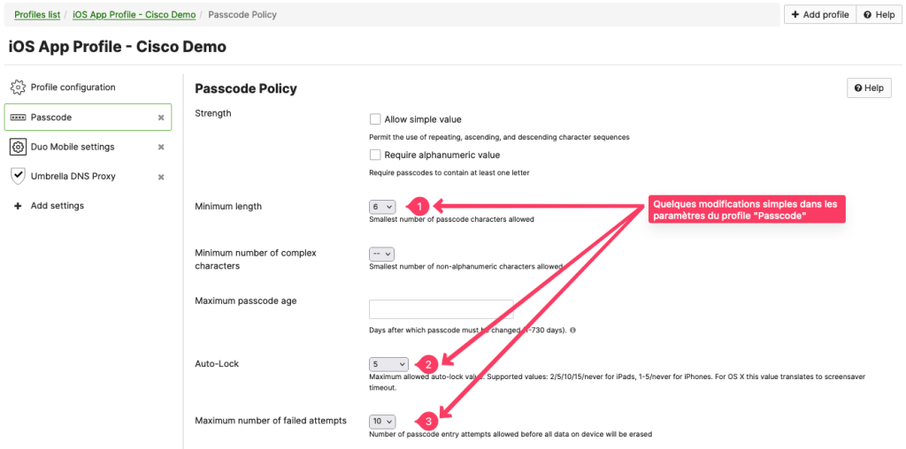The width and height of the screenshot is (906, 449).
Task: Click the info icon after 1-730 days
Action: tap(573, 331)
